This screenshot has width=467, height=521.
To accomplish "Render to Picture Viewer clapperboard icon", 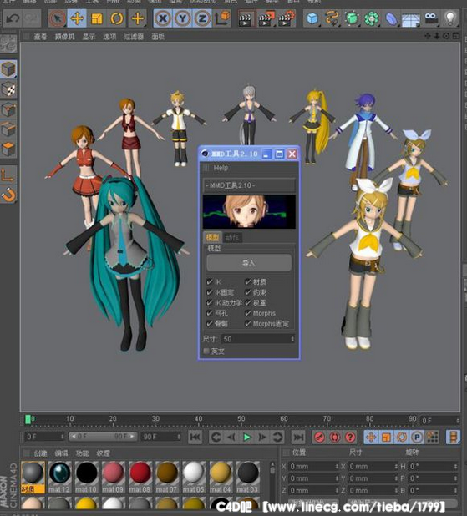I will 266,18.
